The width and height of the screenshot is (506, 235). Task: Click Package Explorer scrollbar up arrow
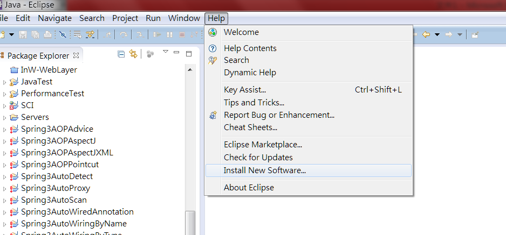(x=190, y=69)
